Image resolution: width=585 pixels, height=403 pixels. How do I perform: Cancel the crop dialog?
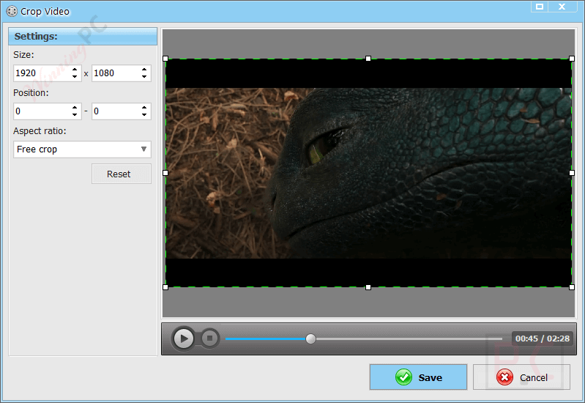521,377
